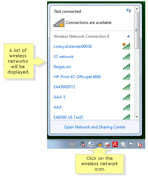Click the refresh network list icon
Viewport: 148px width, 177px height.
pyautogui.click(x=129, y=10)
